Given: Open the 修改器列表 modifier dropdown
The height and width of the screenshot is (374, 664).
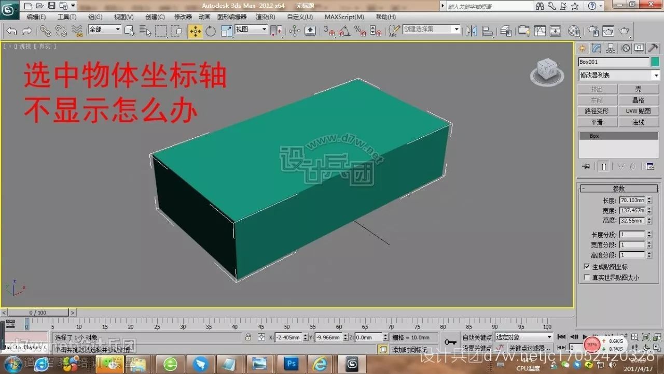Looking at the screenshot, I should coord(656,75).
